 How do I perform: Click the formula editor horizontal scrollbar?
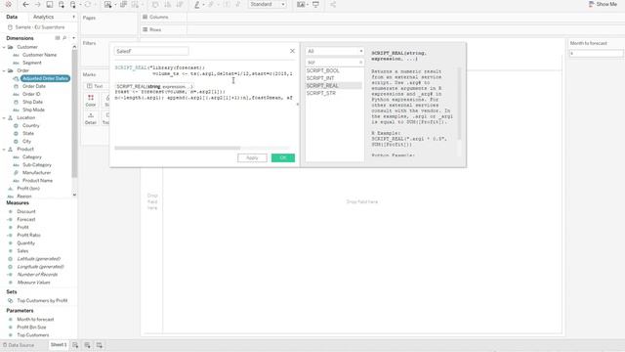point(178,148)
